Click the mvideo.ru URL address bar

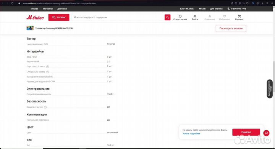(59, 3)
